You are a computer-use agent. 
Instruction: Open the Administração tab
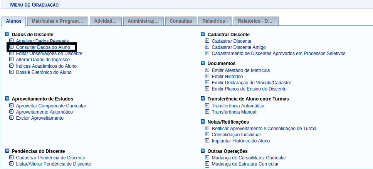[x=143, y=21]
